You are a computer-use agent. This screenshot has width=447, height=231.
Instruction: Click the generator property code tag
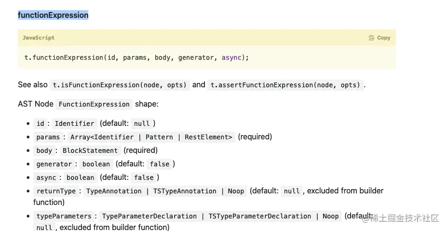pyautogui.click(x=54, y=164)
